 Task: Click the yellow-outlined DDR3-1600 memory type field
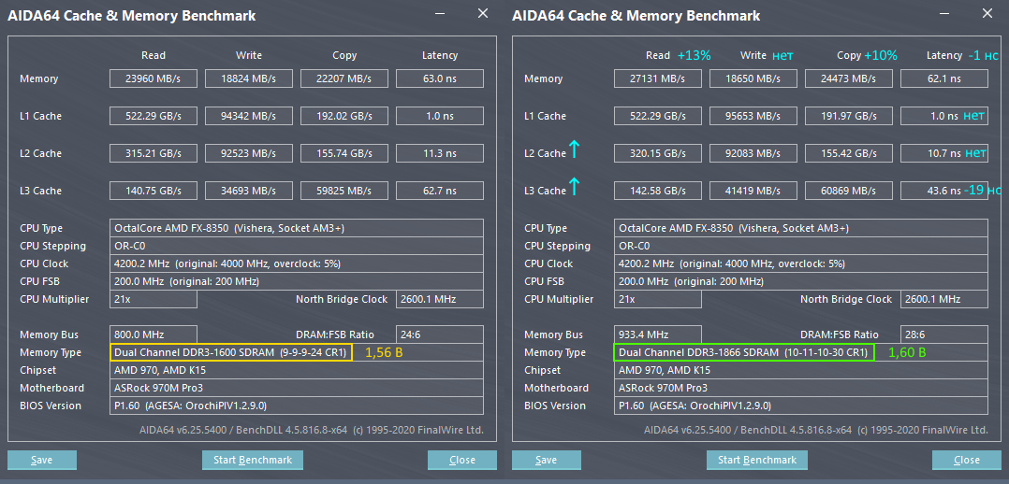click(x=230, y=352)
